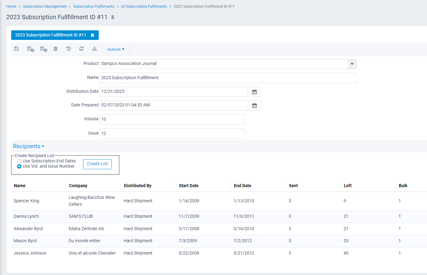Sort by the Bulk column header
Viewport: 427px width, 275px height.
pos(403,186)
